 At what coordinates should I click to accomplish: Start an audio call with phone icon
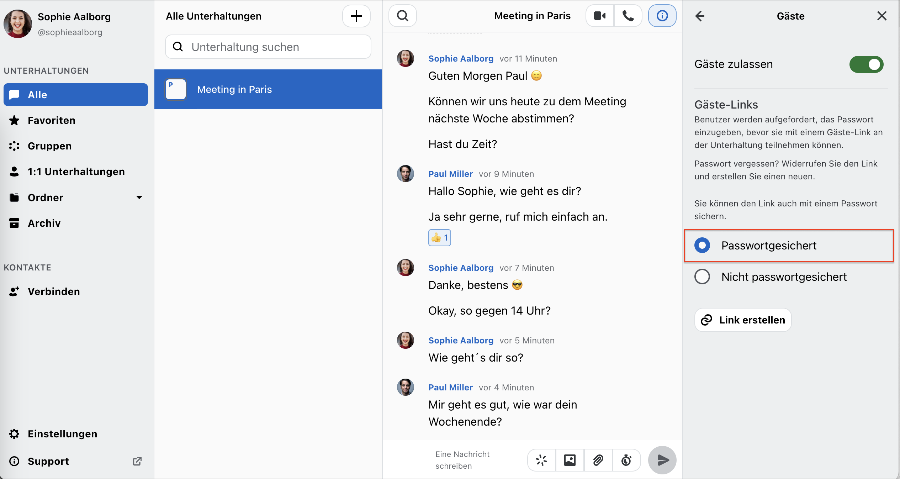tap(628, 16)
